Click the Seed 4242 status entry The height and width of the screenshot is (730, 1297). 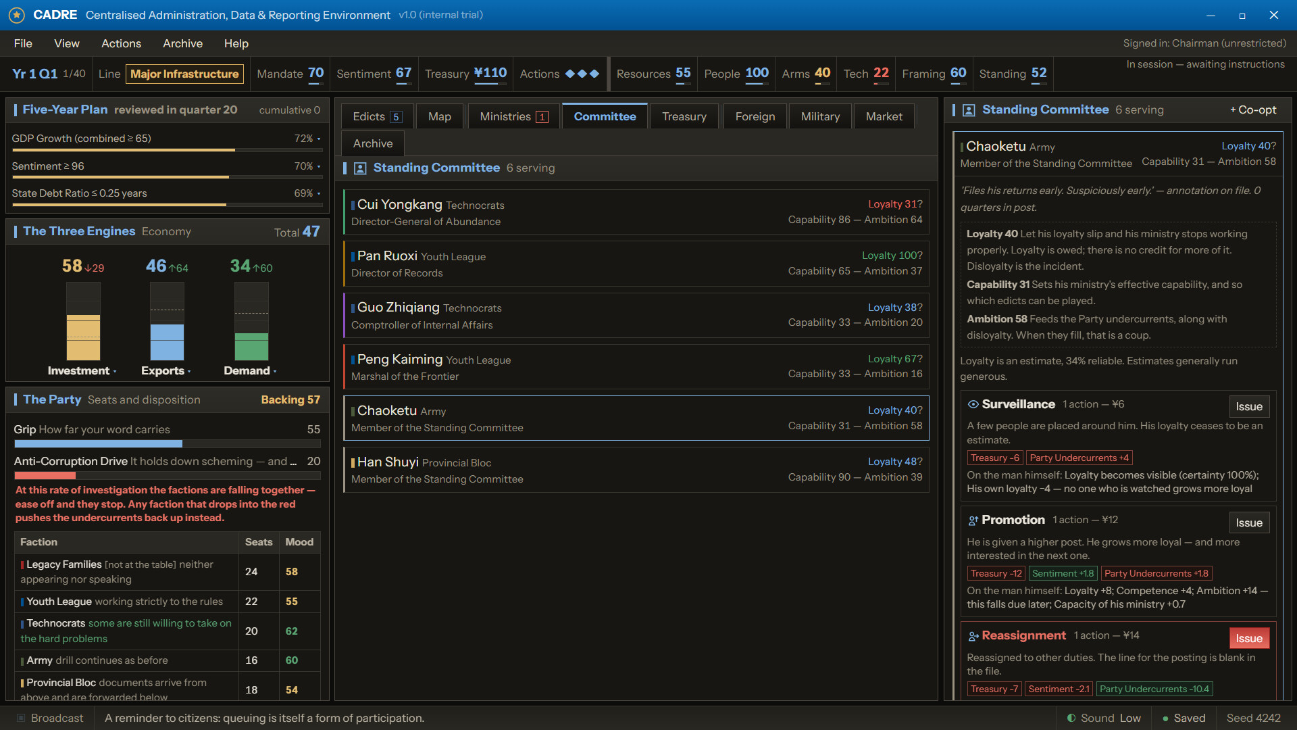[x=1253, y=718]
